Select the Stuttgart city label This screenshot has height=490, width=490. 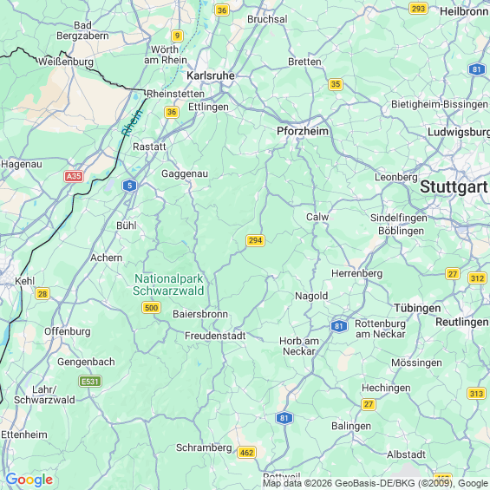(454, 186)
